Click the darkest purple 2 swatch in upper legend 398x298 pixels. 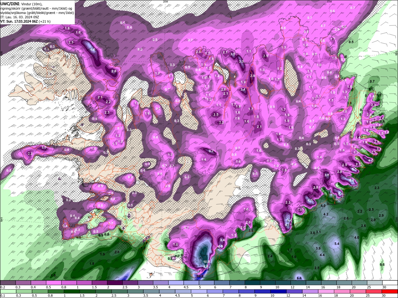point(114,283)
